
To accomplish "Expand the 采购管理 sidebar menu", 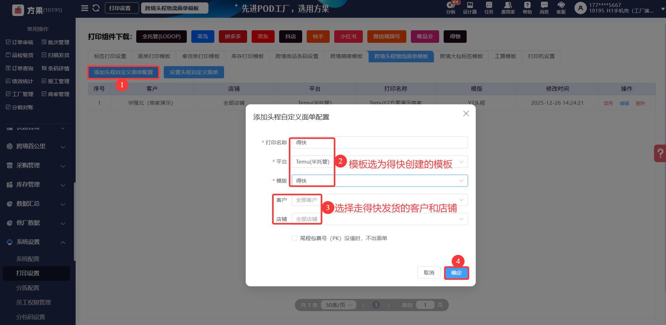I will click(37, 166).
